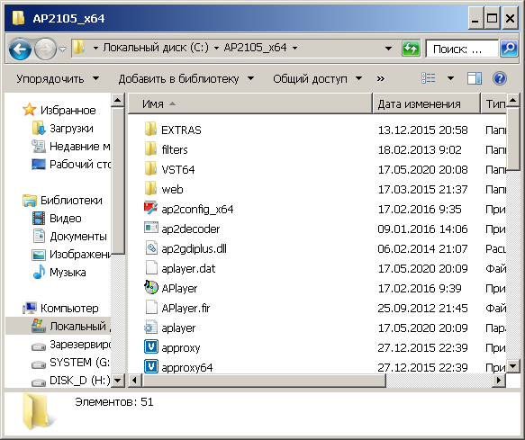This screenshot has height=440, width=525.
Task: Click the Избранное star icon
Action: pyautogui.click(x=30, y=110)
